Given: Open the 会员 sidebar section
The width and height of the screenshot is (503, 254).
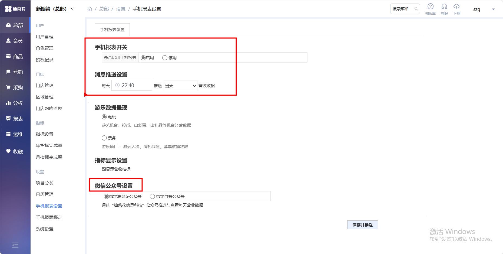Looking at the screenshot, I should [x=15, y=41].
